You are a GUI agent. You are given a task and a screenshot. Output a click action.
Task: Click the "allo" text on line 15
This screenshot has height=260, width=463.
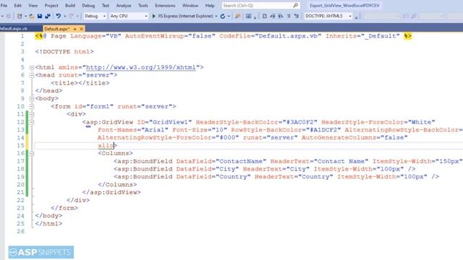click(x=106, y=145)
